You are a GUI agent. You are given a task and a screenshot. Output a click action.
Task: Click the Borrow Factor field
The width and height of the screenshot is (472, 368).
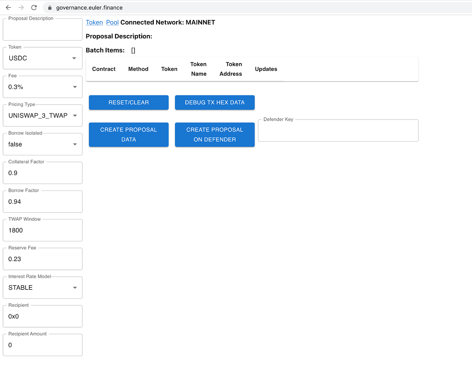42,202
